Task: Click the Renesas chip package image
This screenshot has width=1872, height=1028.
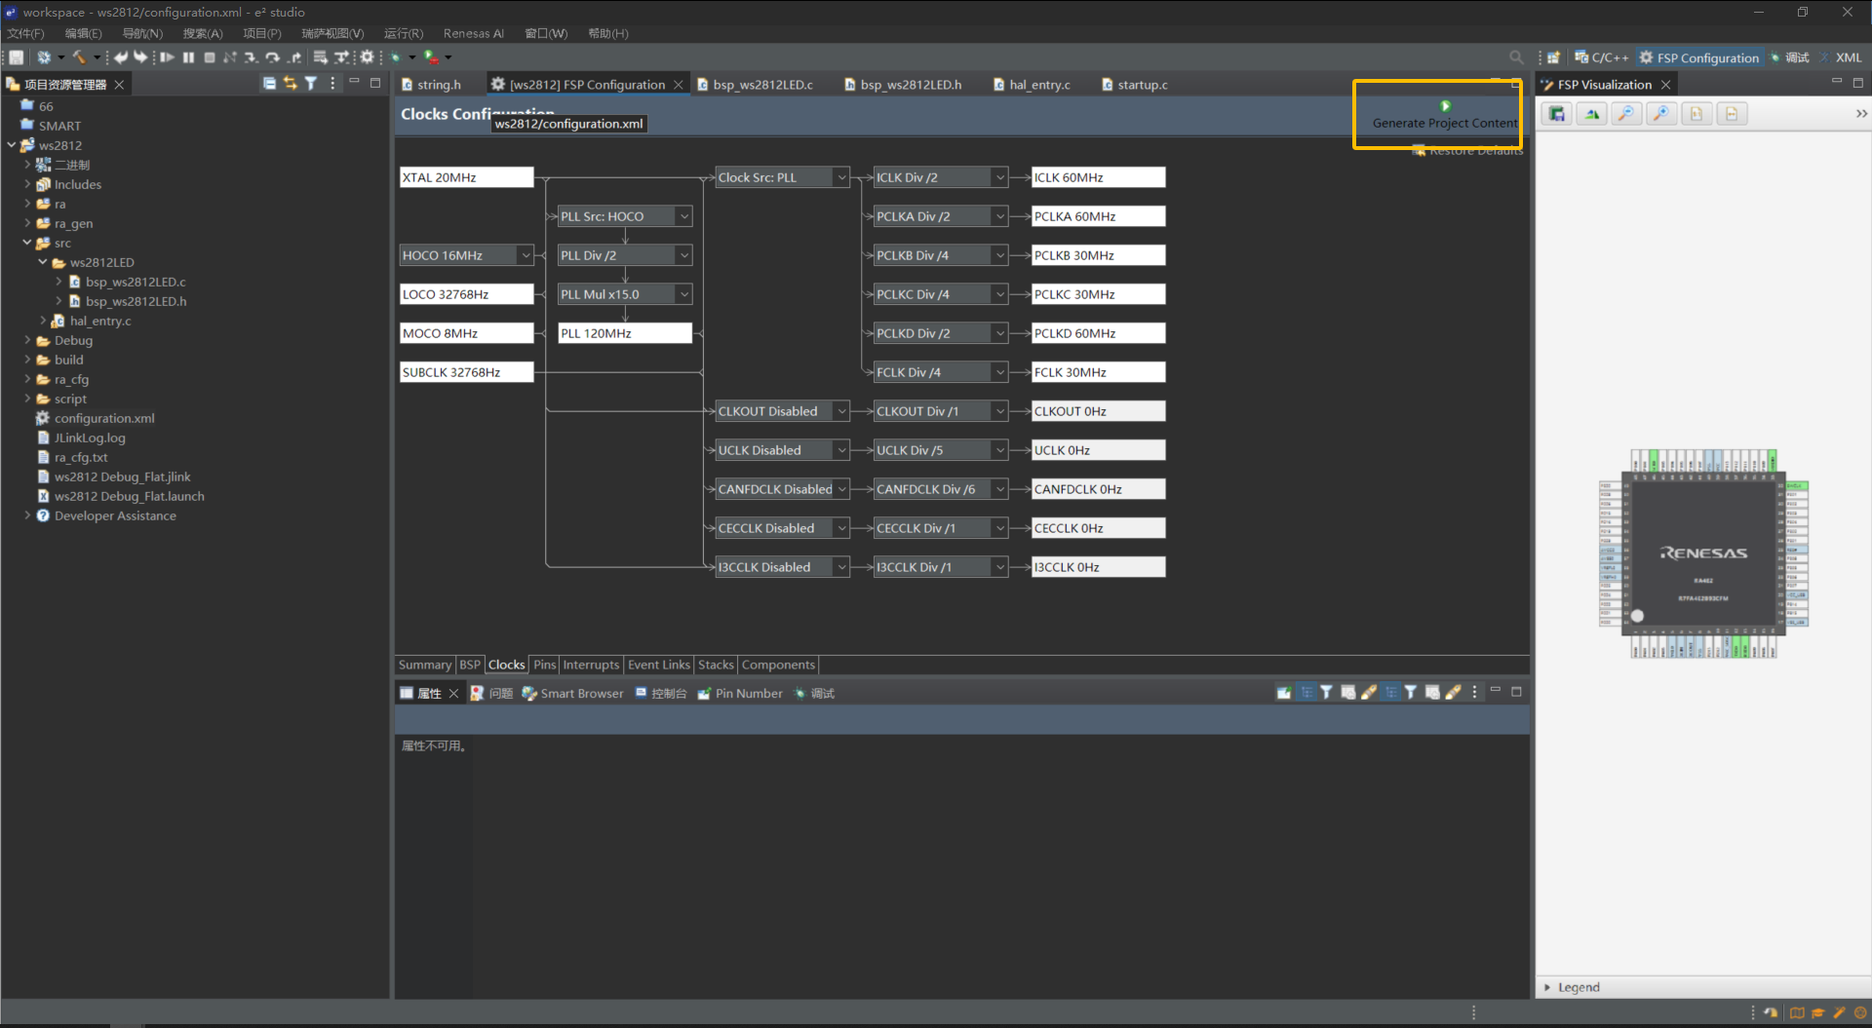Action: (x=1703, y=552)
